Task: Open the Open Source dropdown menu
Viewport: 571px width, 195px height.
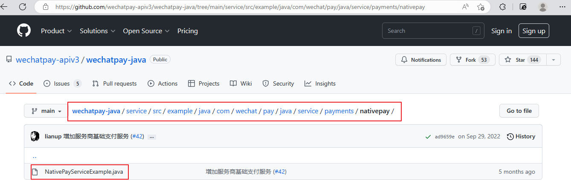Action: point(146,31)
